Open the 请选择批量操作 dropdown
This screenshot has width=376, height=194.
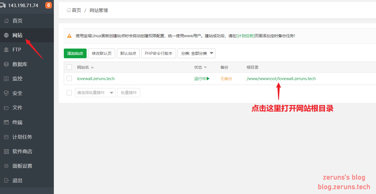95,93
